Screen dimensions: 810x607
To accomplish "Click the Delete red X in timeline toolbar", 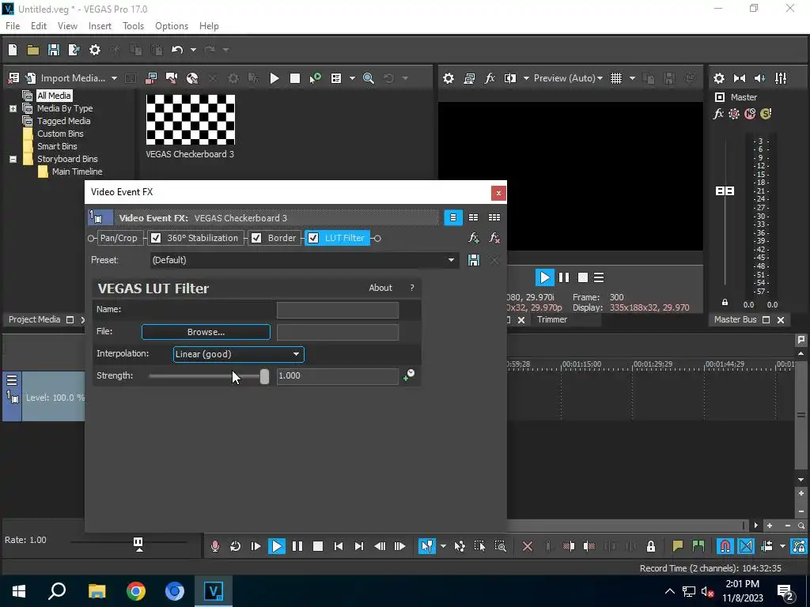I will tap(528, 546).
